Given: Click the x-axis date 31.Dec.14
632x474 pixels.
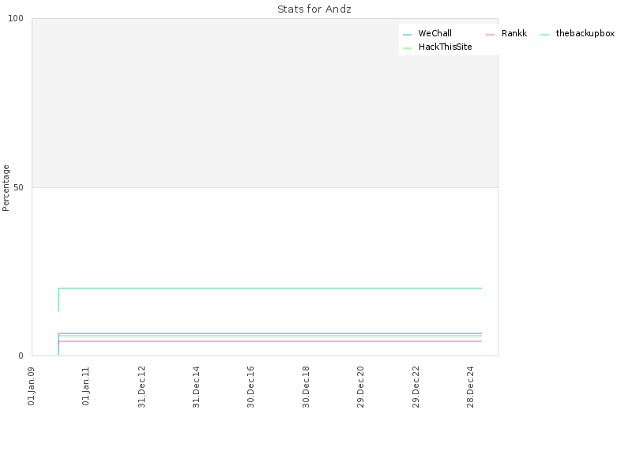Looking at the screenshot, I should [x=196, y=386].
